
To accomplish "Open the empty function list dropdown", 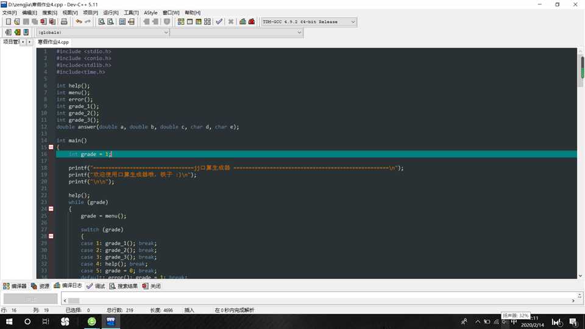I will coord(236,32).
